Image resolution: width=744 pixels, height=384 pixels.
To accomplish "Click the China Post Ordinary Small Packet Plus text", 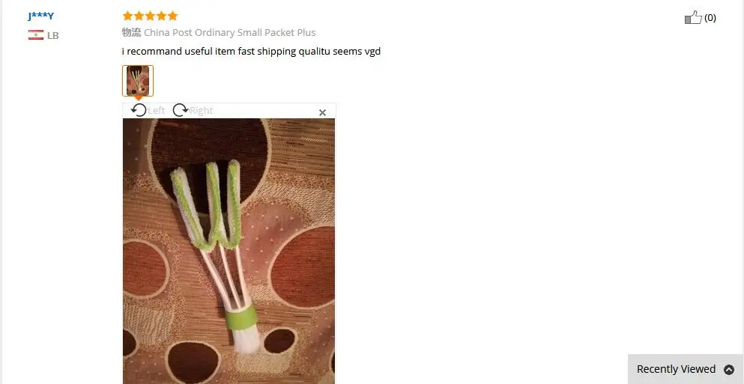I will [x=230, y=33].
